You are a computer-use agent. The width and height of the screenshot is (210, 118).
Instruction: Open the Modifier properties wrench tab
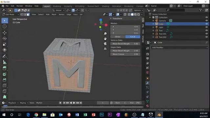tap(147, 83)
